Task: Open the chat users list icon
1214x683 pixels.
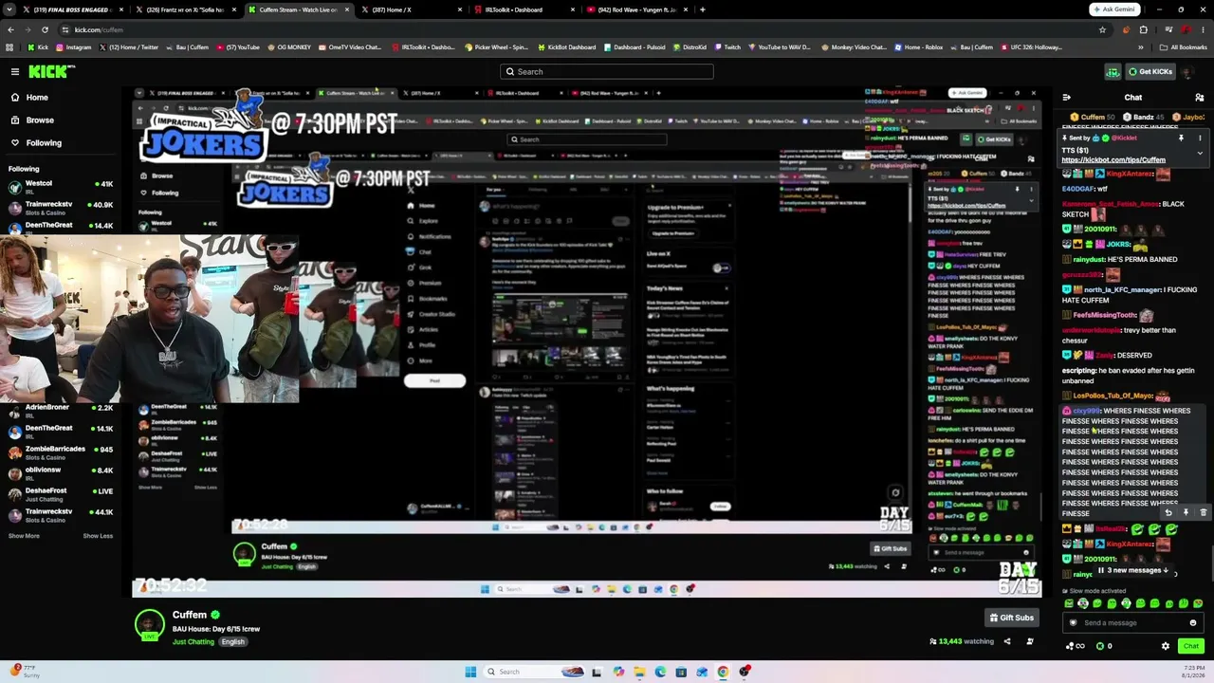Action: (x=1199, y=97)
